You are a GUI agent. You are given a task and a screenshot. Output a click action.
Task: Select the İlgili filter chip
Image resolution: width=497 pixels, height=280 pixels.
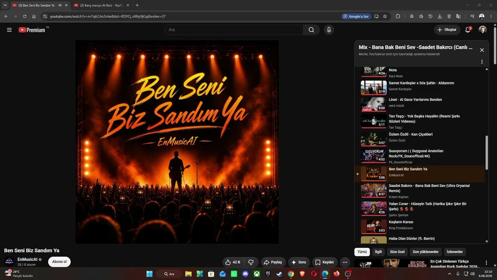point(378,252)
